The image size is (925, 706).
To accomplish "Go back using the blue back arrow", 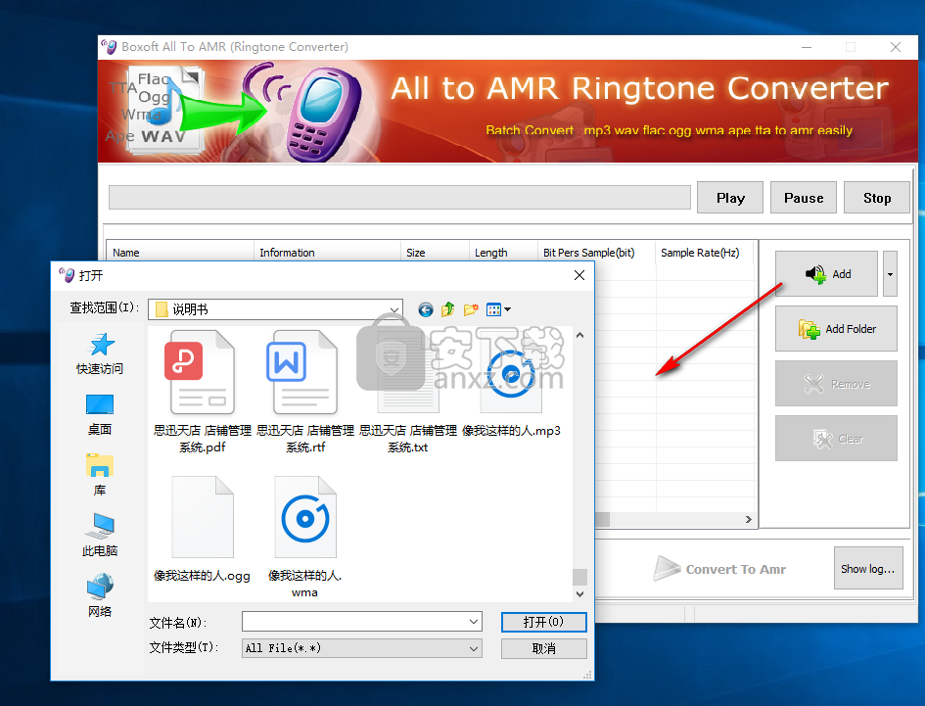I will coord(426,309).
